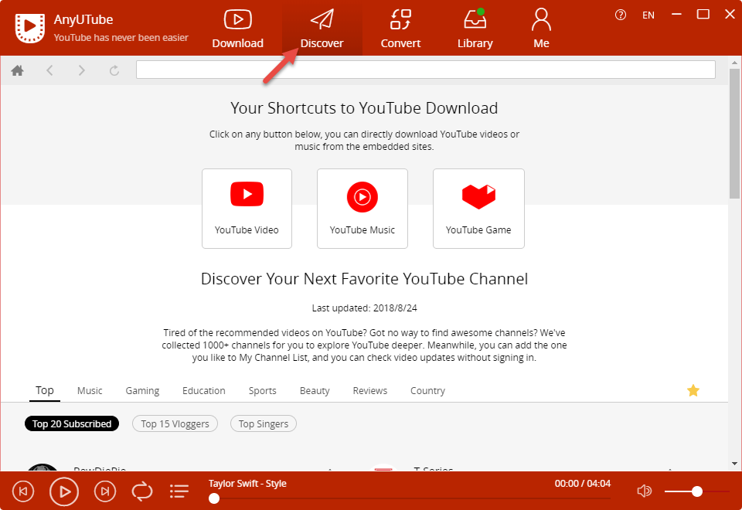Click the Taylor Swift - Style title
Image resolution: width=742 pixels, height=510 pixels.
click(247, 484)
